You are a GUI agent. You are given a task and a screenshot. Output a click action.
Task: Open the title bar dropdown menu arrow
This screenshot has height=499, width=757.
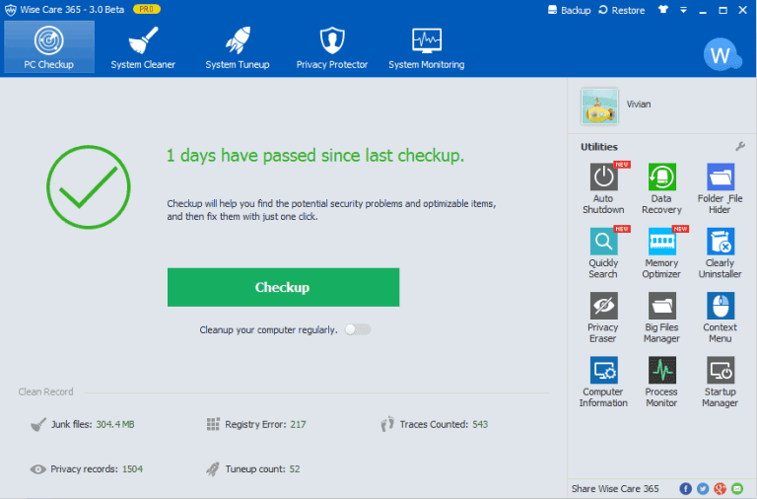point(683,10)
